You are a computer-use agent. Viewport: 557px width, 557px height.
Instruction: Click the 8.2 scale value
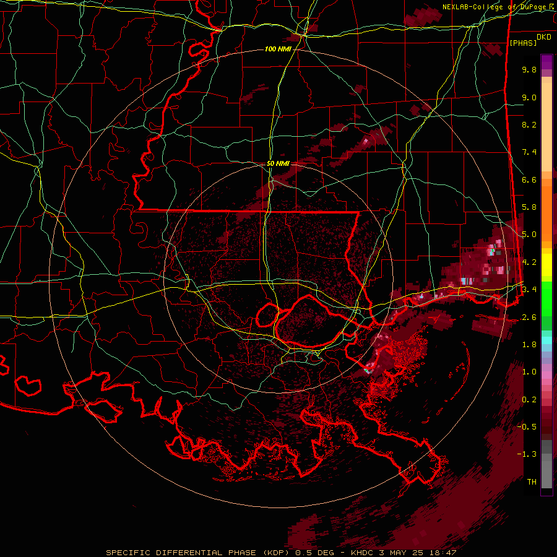point(529,124)
